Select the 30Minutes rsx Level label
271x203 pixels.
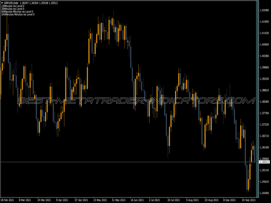(13, 9)
